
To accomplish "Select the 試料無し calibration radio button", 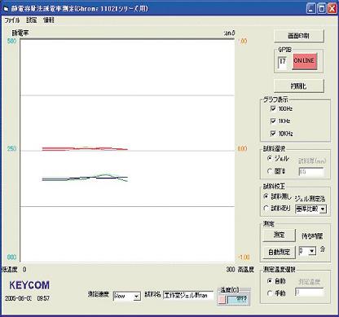I will tap(266, 196).
